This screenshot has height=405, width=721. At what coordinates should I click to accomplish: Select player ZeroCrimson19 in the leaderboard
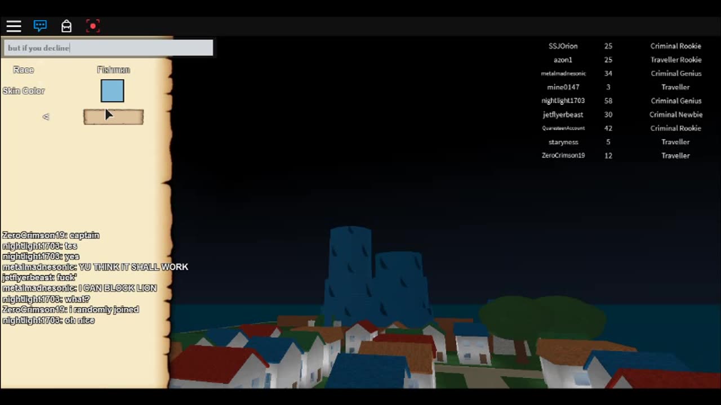coord(563,155)
